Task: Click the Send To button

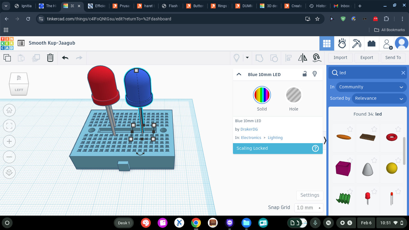Action: tap(393, 57)
